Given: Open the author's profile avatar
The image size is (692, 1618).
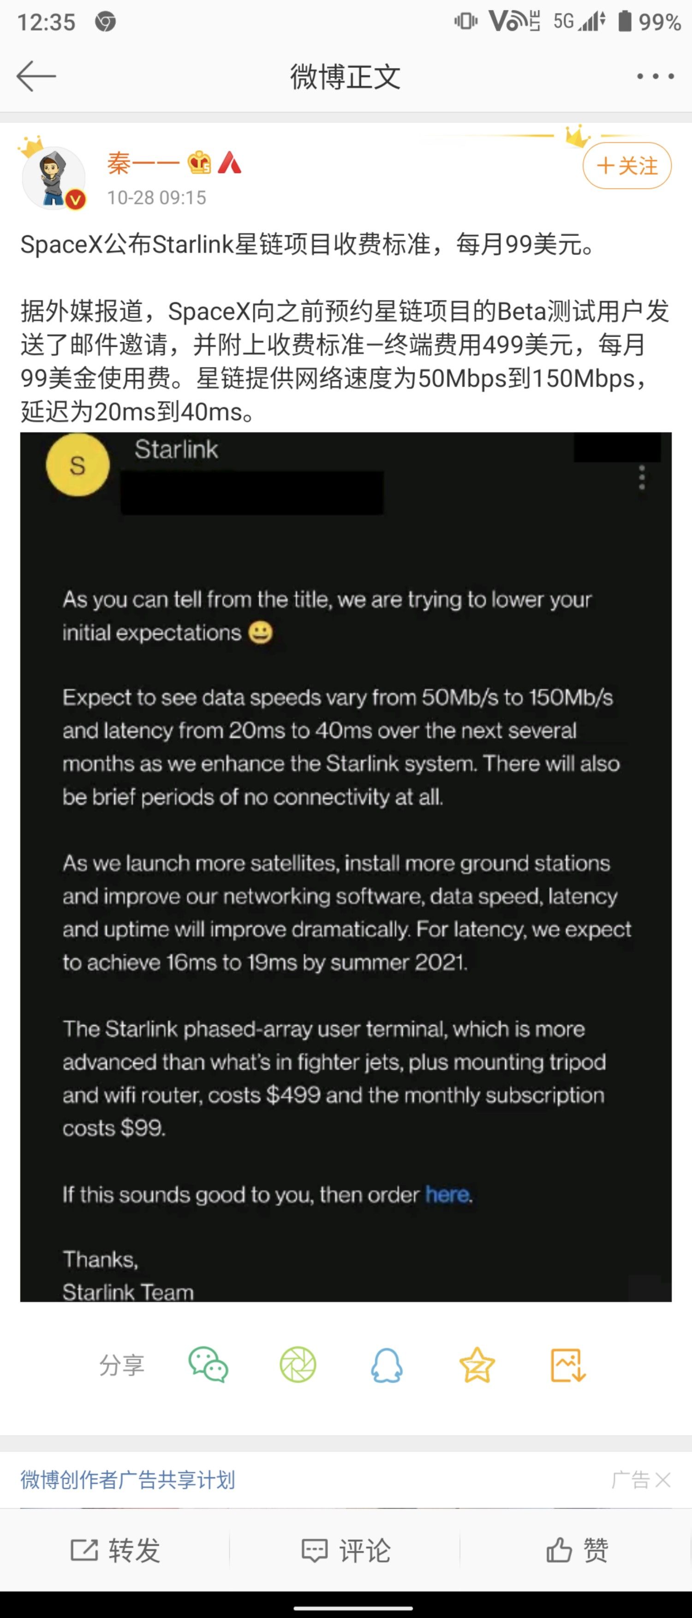Looking at the screenshot, I should tap(54, 178).
